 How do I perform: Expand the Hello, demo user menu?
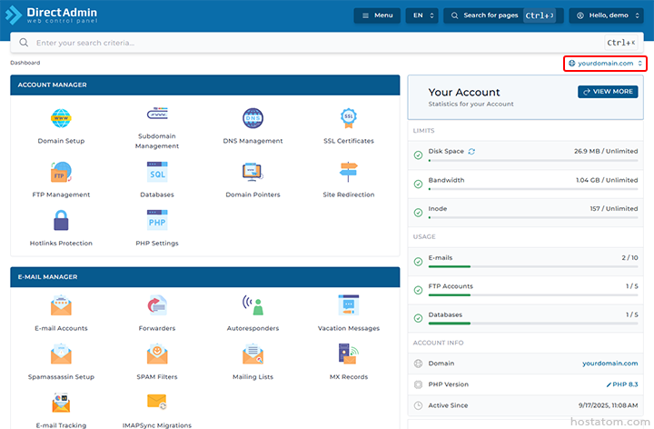click(x=606, y=15)
